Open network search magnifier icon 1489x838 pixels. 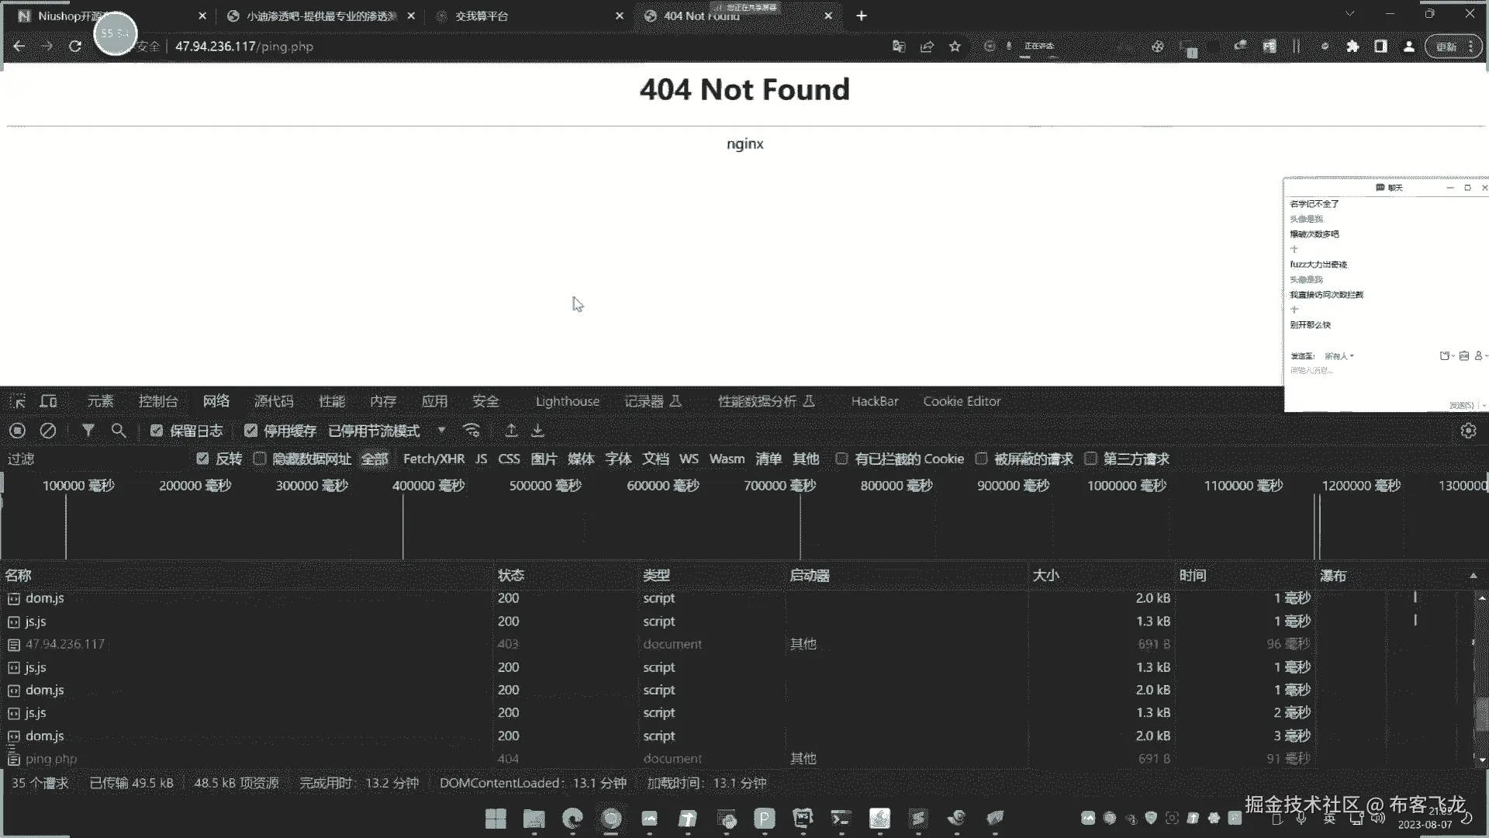[x=118, y=431]
